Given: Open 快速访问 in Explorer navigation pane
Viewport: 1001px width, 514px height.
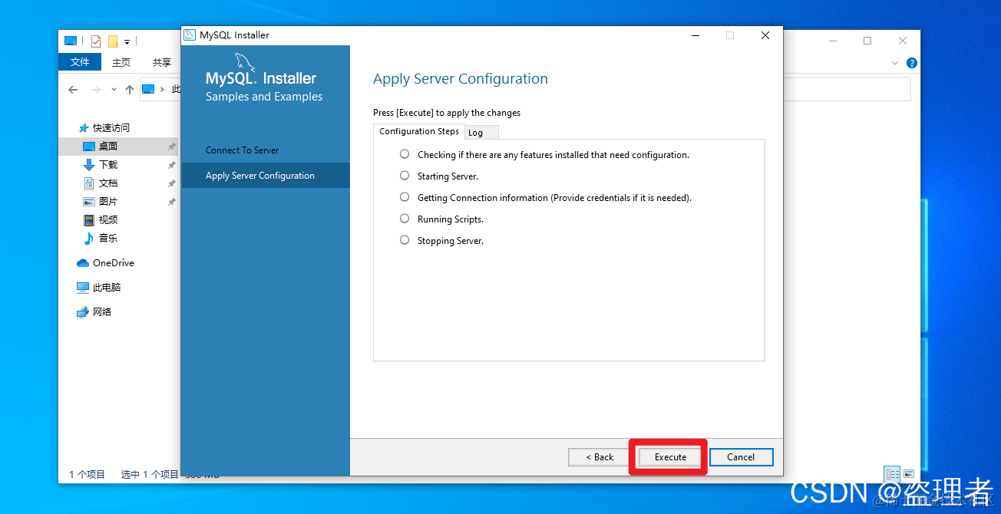Looking at the screenshot, I should (x=111, y=128).
